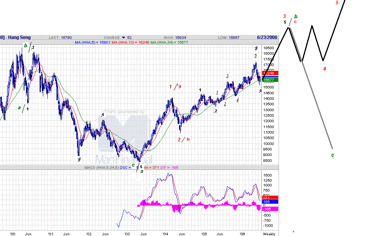
Task: Click the -500 MACD axis label
Action: [267, 215]
